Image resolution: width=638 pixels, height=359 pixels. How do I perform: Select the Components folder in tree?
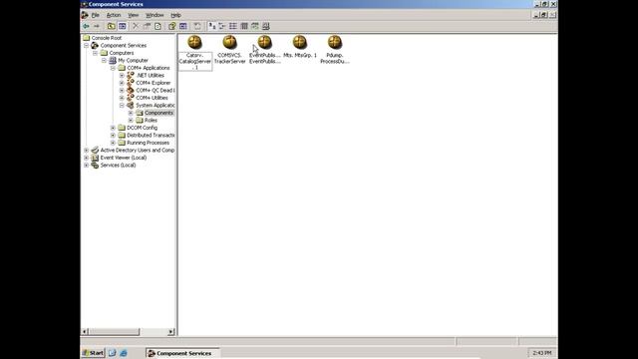click(159, 113)
